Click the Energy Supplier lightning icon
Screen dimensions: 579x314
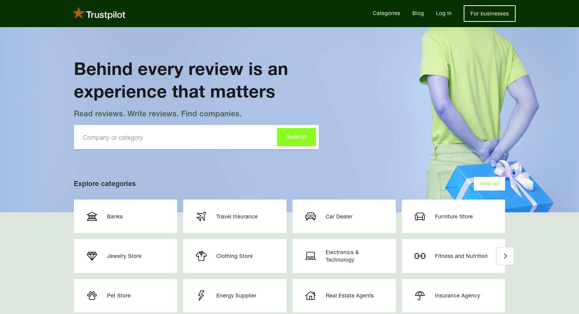click(x=201, y=296)
